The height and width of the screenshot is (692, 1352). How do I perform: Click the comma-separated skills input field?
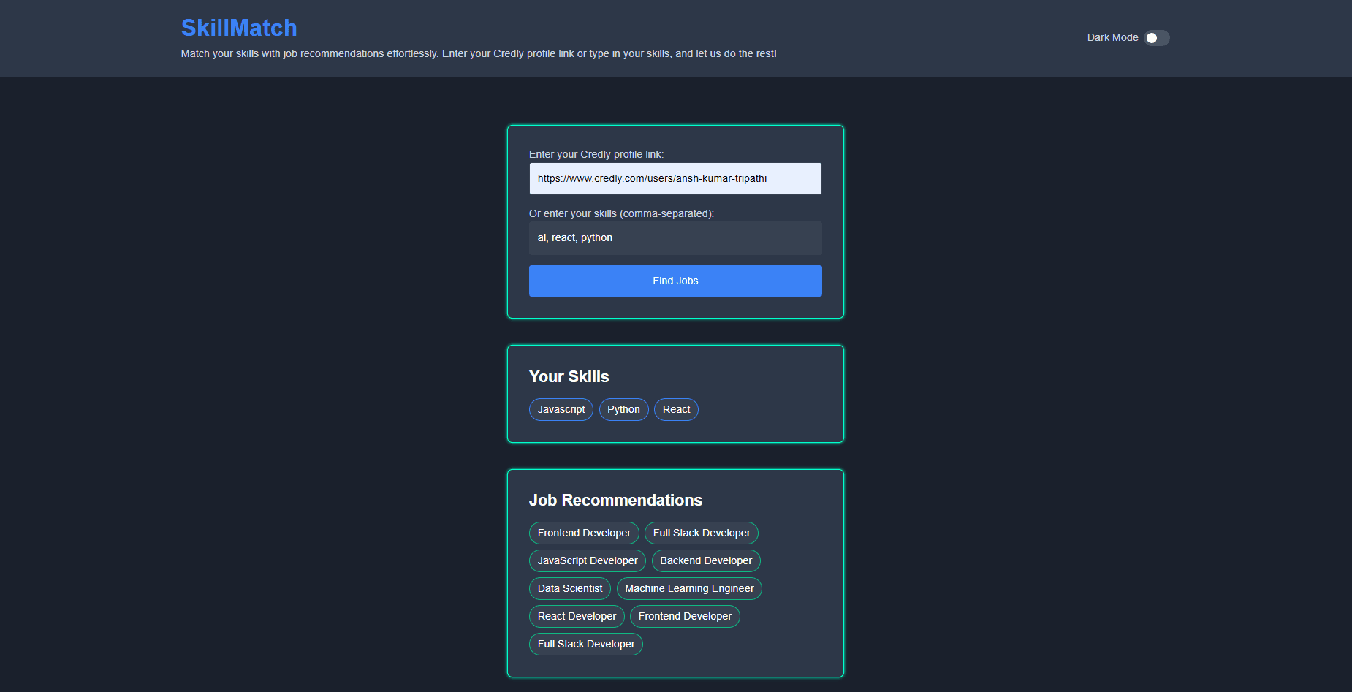[x=675, y=237]
